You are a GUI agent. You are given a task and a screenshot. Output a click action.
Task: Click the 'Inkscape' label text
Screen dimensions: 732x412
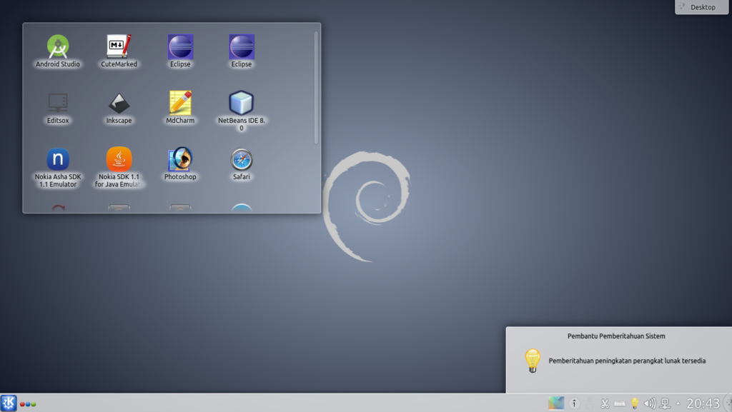click(x=119, y=120)
